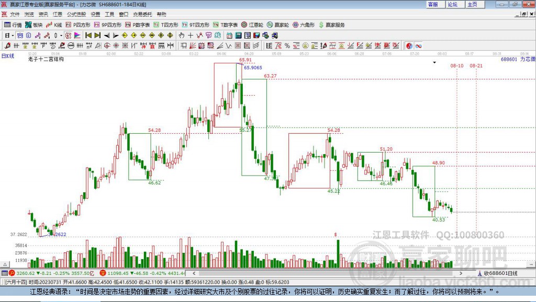Open the 资讯 menu
The height and width of the screenshot is (302, 536).
click(43, 14)
